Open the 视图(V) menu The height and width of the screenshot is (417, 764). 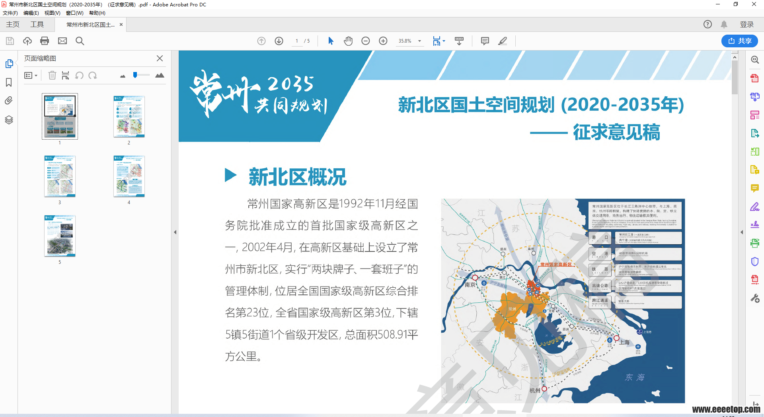(52, 13)
